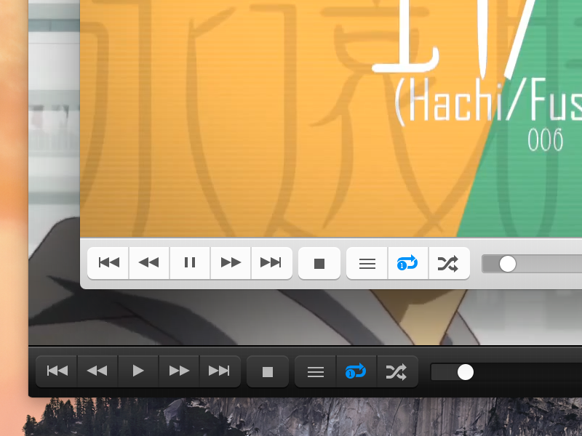
Task: Toggle shuffle in the dark player
Action: (397, 371)
